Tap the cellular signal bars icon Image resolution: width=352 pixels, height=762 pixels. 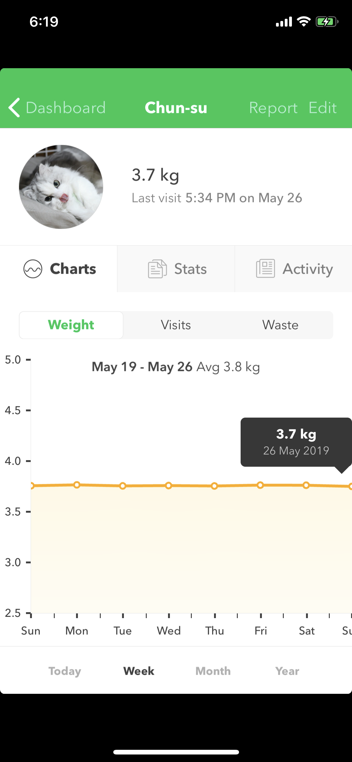(284, 22)
